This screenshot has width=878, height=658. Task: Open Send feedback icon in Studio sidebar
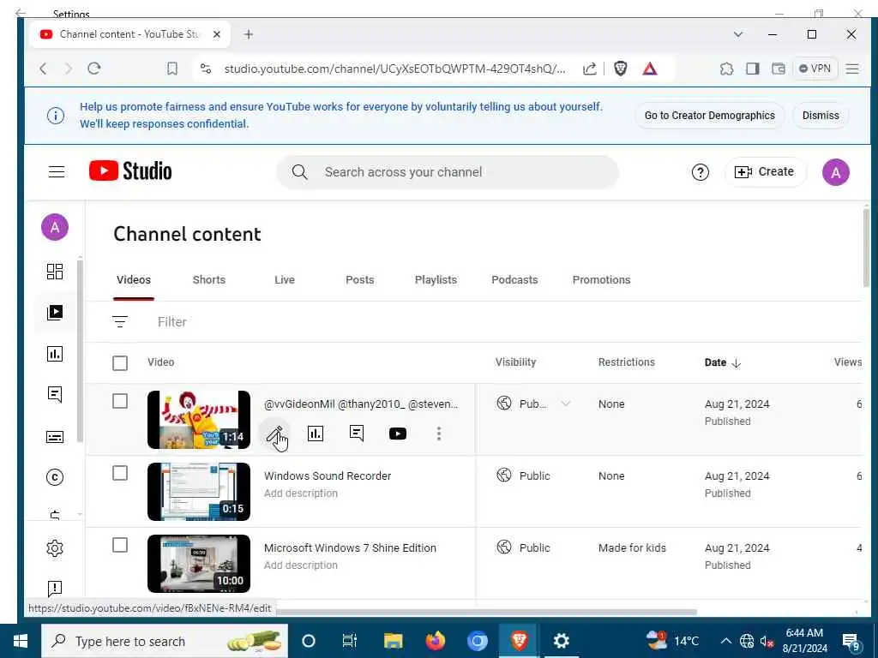click(54, 588)
